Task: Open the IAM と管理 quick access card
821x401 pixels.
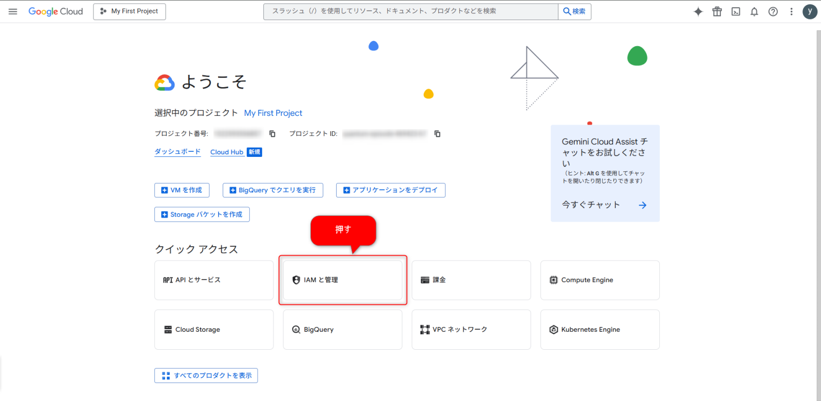Action: click(342, 280)
